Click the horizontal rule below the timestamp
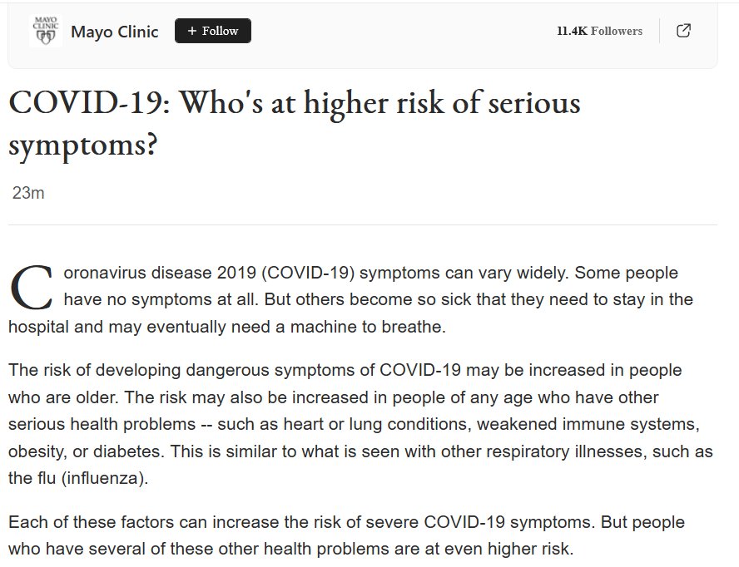 point(362,224)
